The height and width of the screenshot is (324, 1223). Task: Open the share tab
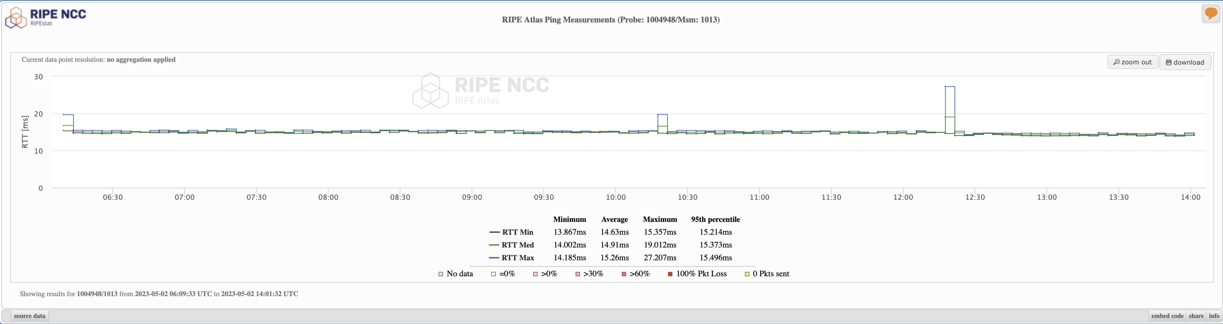1196,316
